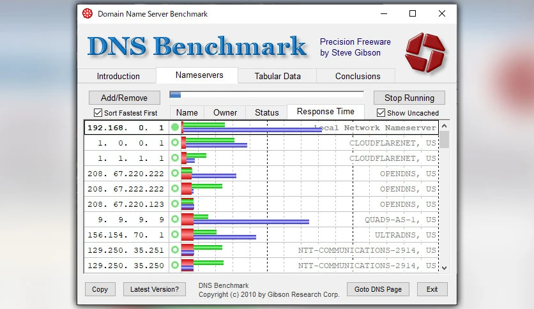Screen dimensions: 534x309
Task: Click Goto DNS Page button
Action: point(378,289)
